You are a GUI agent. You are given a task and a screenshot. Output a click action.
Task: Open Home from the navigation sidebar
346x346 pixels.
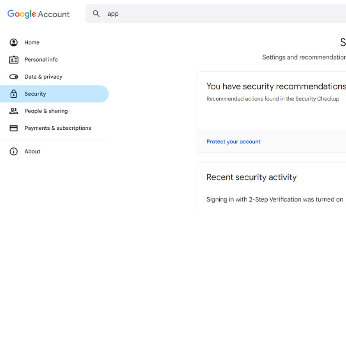tap(32, 42)
